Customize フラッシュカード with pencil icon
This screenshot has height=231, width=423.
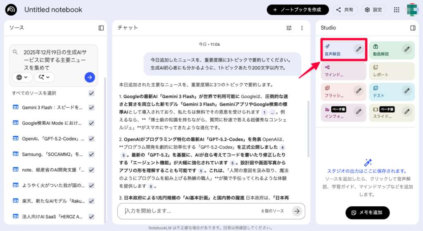pos(359,91)
